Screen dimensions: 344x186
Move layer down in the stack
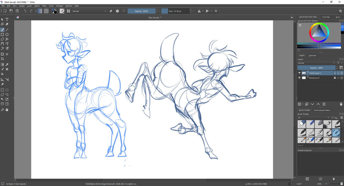(x=312, y=104)
